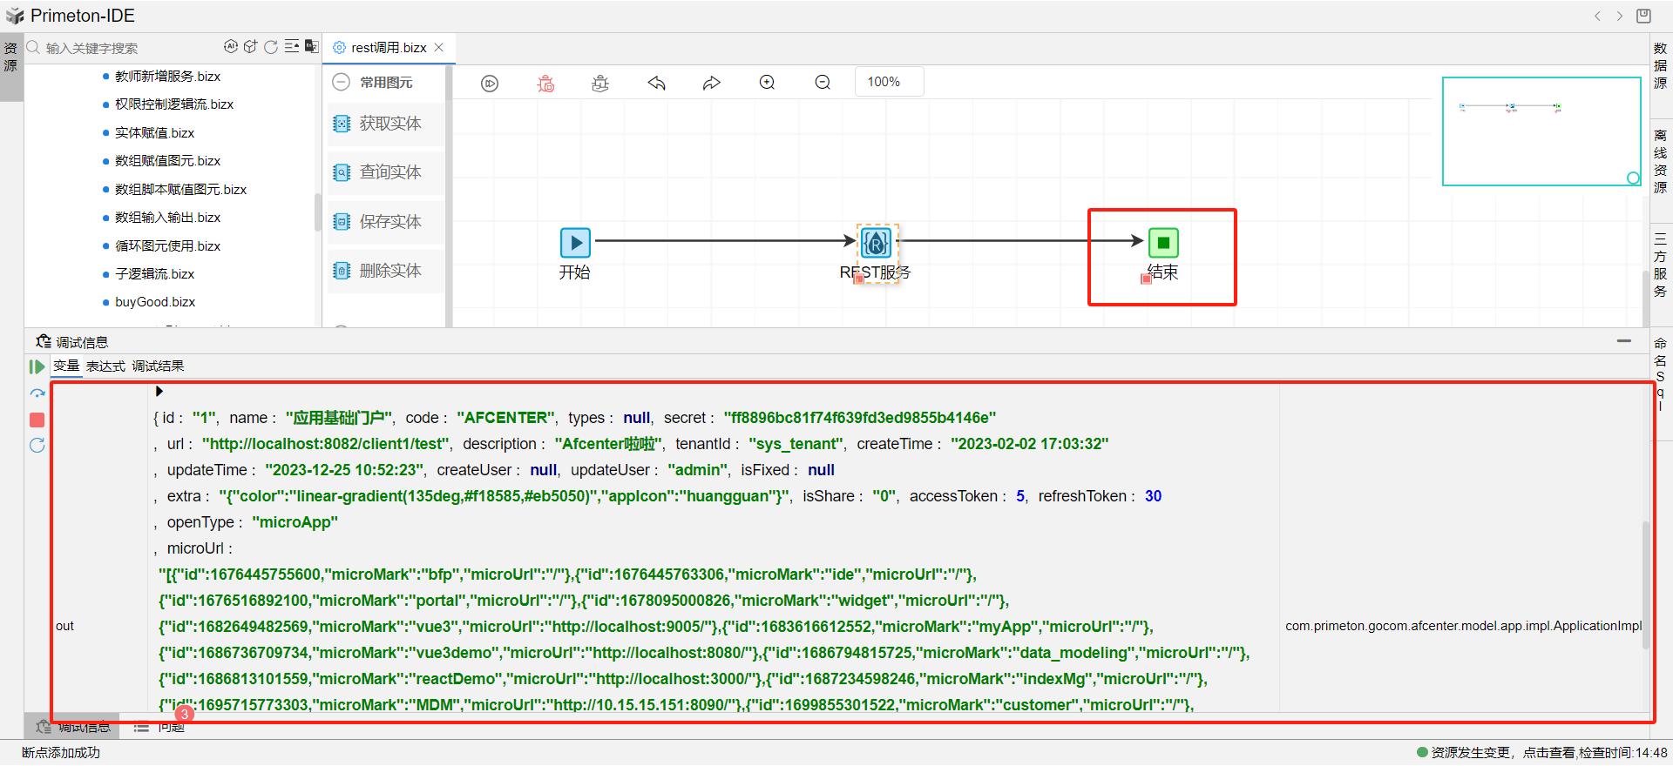Open the 调试结果 tab
The height and width of the screenshot is (766, 1673).
pos(158,366)
